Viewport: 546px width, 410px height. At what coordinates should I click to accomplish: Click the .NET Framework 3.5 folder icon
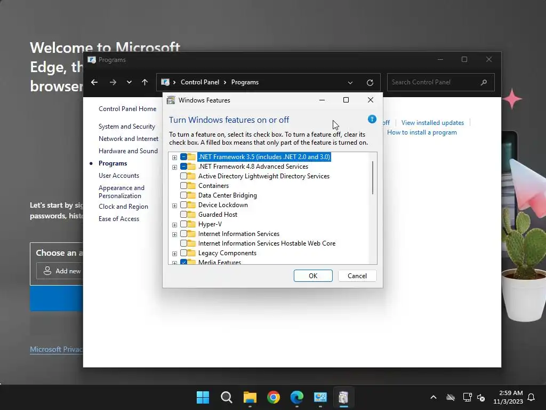191,157
